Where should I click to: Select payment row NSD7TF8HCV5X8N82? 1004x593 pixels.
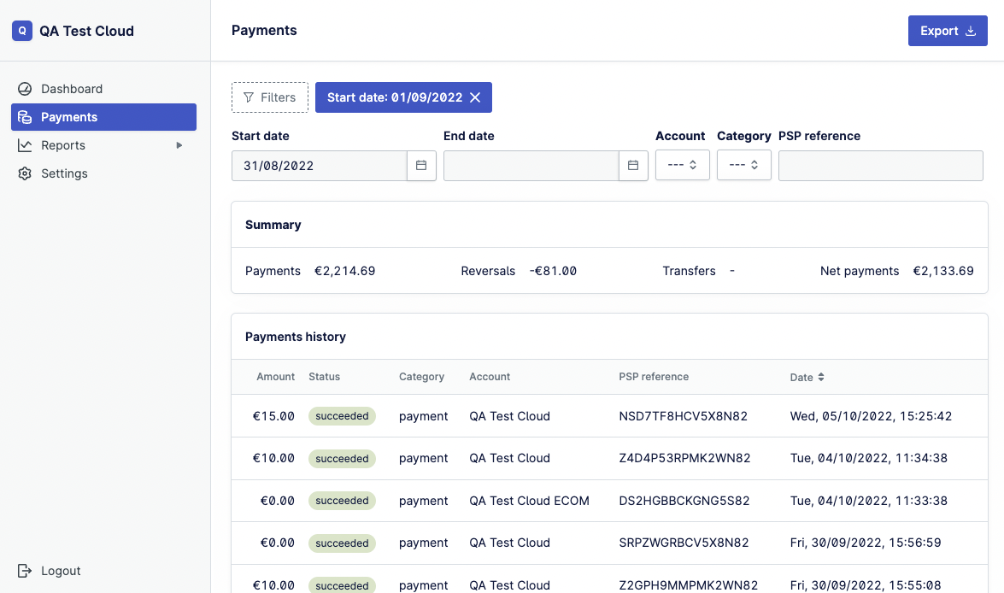click(x=609, y=416)
